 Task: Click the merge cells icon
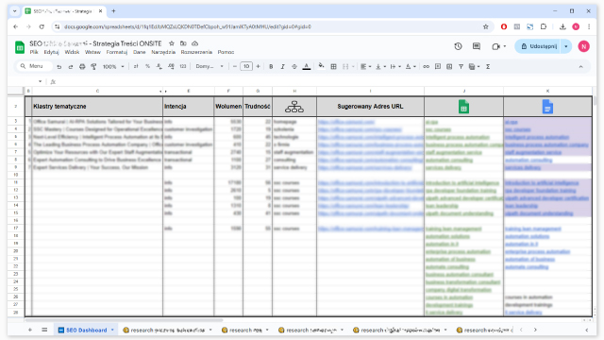(x=345, y=66)
